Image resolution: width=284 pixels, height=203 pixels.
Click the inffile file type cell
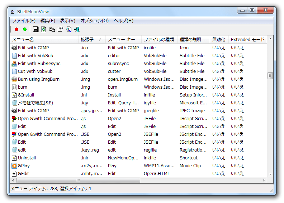[x=149, y=95]
